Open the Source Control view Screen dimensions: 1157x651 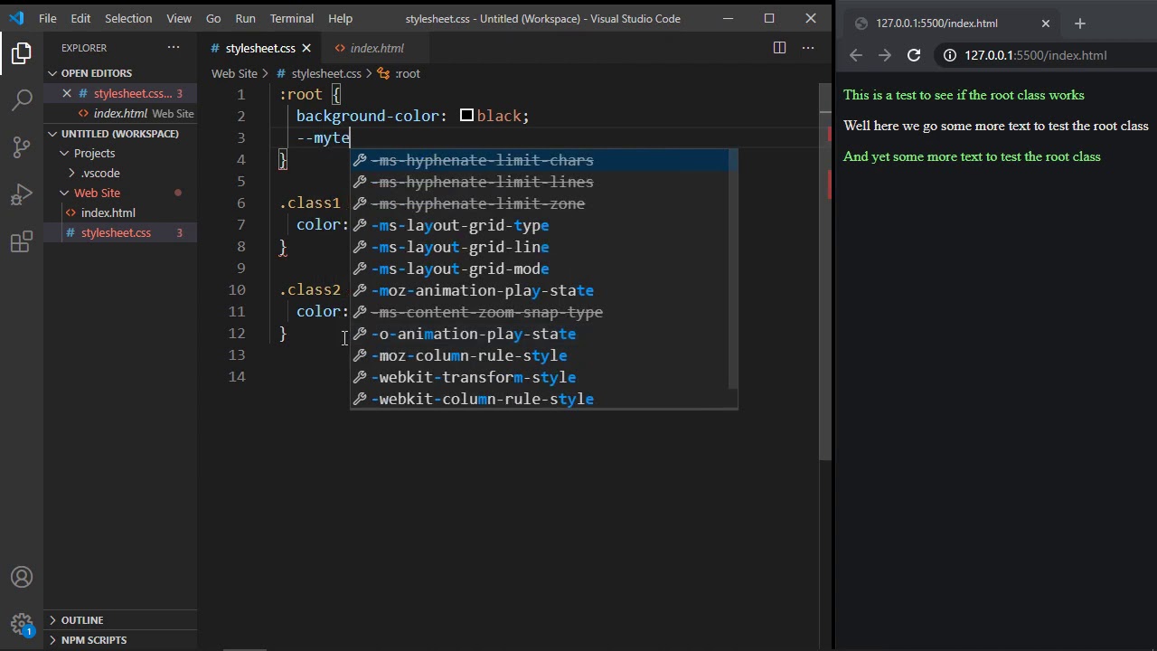(22, 147)
